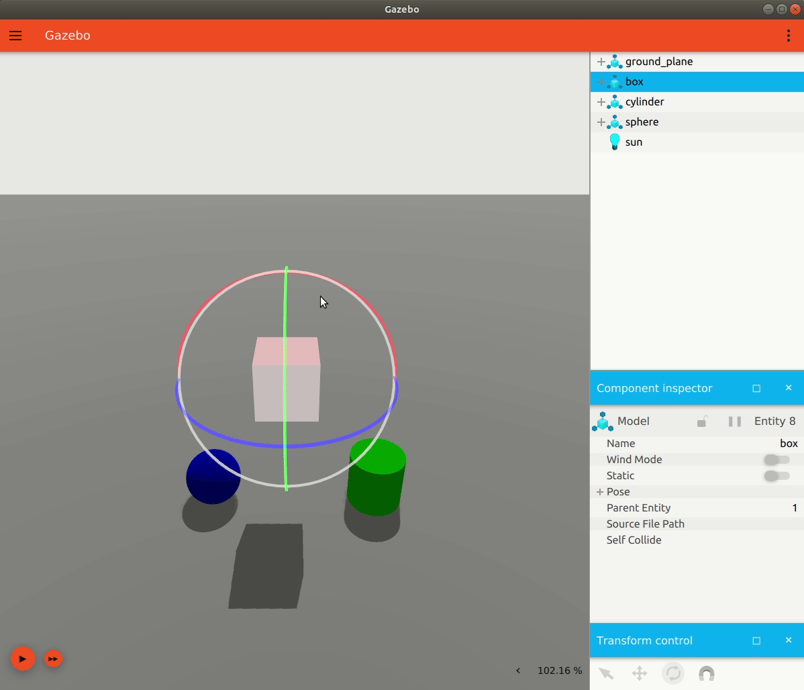
Task: Click the Model type icon in inspector
Action: 603,422
